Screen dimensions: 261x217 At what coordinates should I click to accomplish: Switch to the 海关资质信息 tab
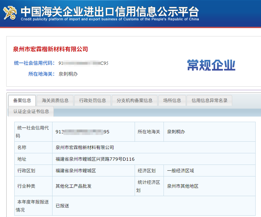tap(55, 100)
